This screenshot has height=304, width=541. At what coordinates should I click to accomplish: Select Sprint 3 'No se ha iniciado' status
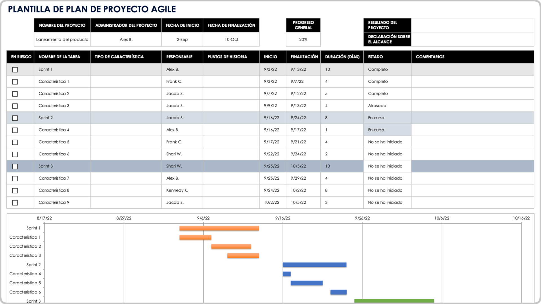[x=387, y=166]
